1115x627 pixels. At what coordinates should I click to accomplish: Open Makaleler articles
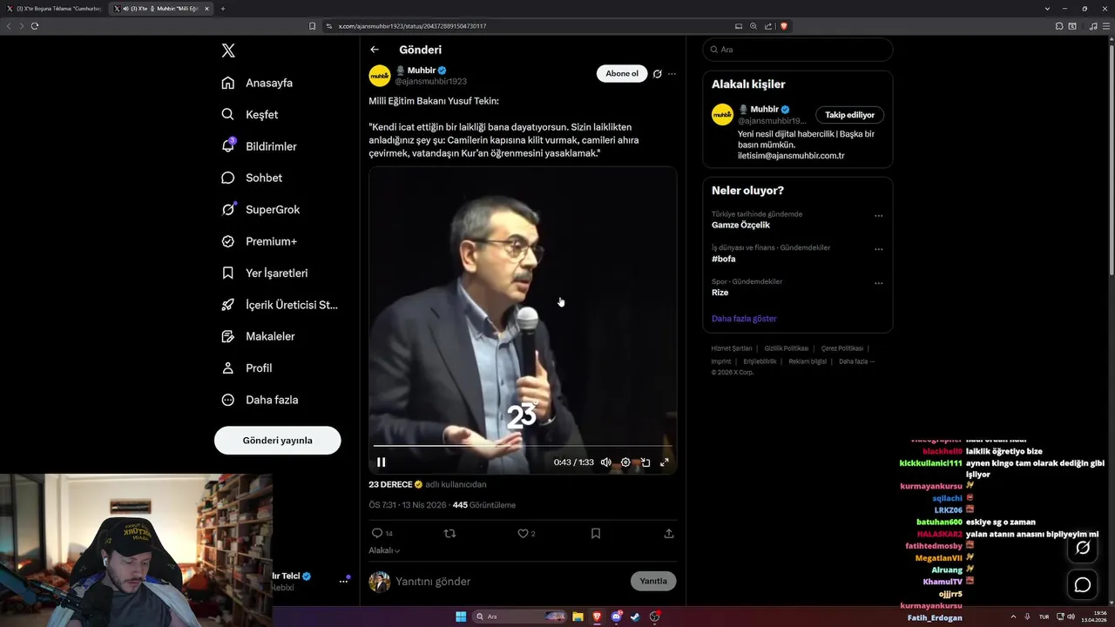coord(259,336)
